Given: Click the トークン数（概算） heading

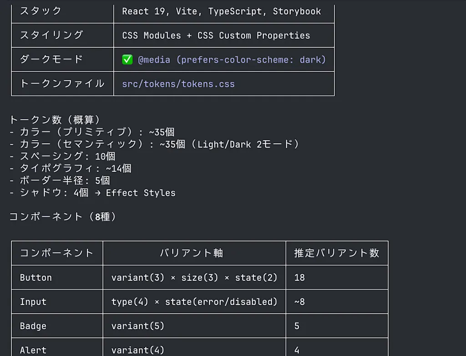Looking at the screenshot, I should tap(55, 120).
